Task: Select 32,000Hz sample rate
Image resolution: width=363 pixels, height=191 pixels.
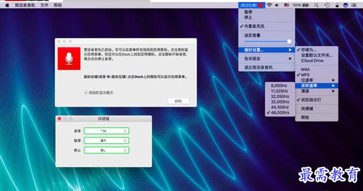Action: pyautogui.click(x=280, y=102)
